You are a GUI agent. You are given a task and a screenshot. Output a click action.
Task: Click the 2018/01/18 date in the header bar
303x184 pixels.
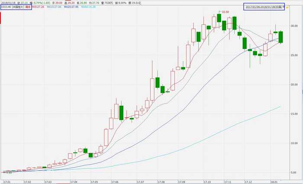pos(8,3)
